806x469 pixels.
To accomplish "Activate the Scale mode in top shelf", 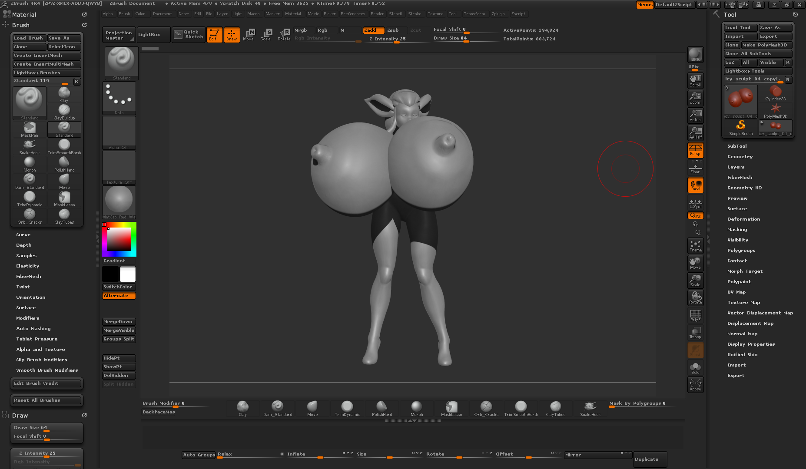I will (x=265, y=34).
